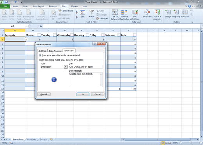Switch to Input Message tab
Viewport: 203px width, 145px height.
55,51
